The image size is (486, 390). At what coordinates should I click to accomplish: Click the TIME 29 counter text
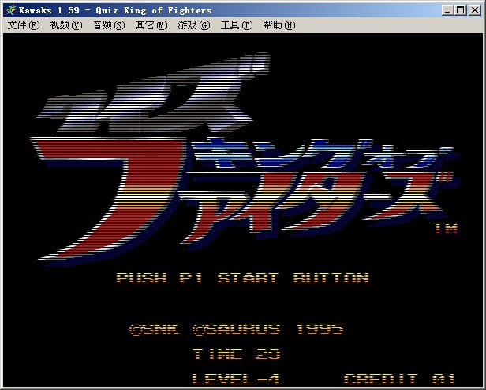pos(237,354)
